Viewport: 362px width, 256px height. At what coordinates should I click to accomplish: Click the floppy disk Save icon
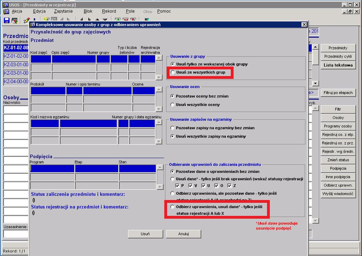(x=6, y=21)
